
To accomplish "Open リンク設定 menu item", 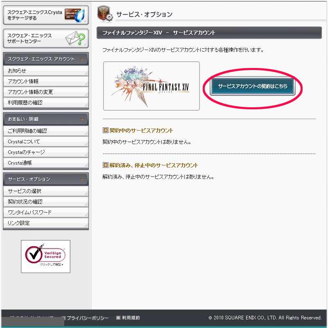I will 46,223.
